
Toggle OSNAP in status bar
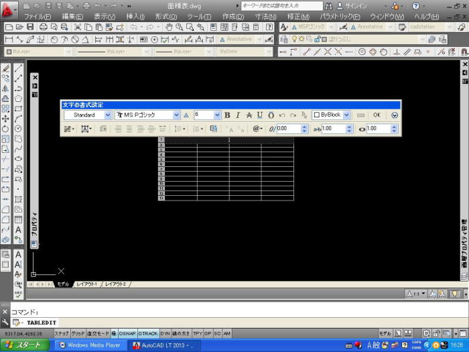click(x=127, y=333)
